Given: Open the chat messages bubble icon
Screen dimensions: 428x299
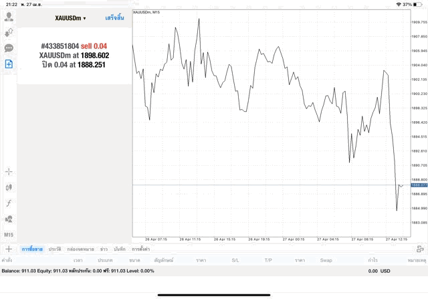Looking at the screenshot, I should tap(9, 48).
